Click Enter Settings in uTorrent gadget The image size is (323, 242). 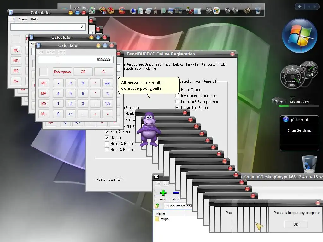coord(299,130)
